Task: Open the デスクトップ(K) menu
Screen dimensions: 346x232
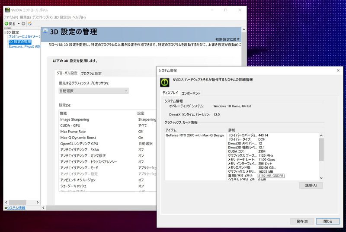Action: (42, 17)
